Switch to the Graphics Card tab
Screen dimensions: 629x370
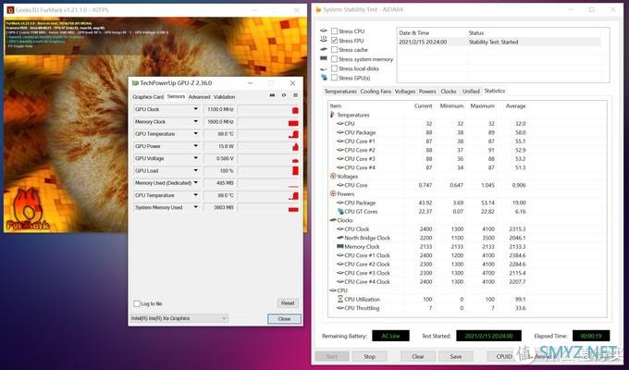pos(148,97)
